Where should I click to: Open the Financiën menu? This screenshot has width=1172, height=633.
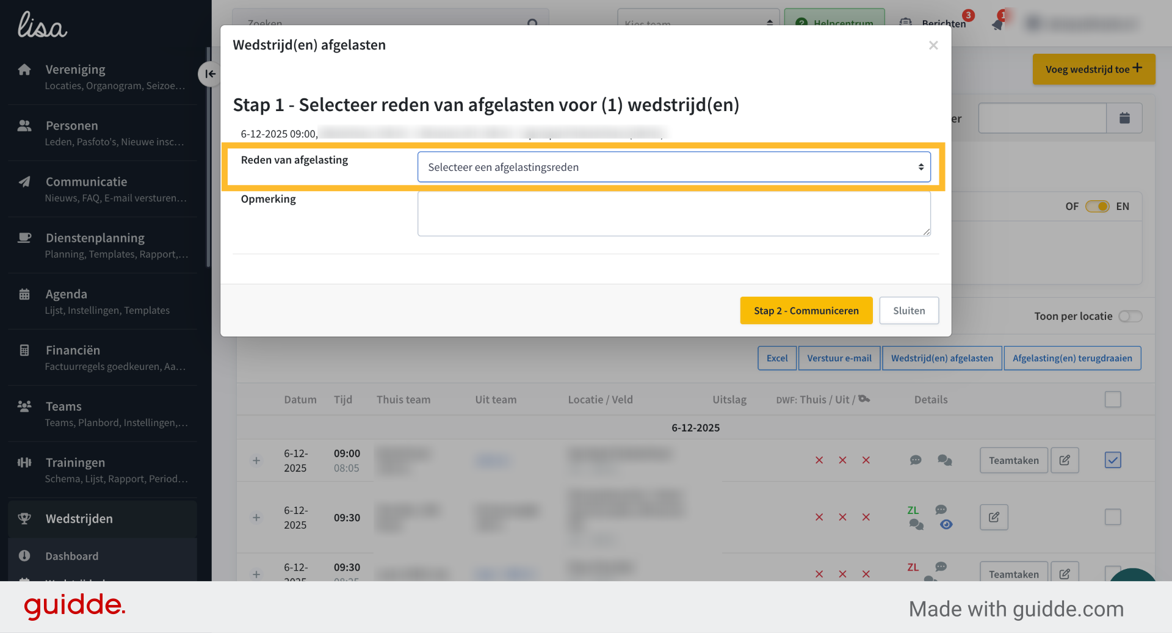click(x=103, y=358)
